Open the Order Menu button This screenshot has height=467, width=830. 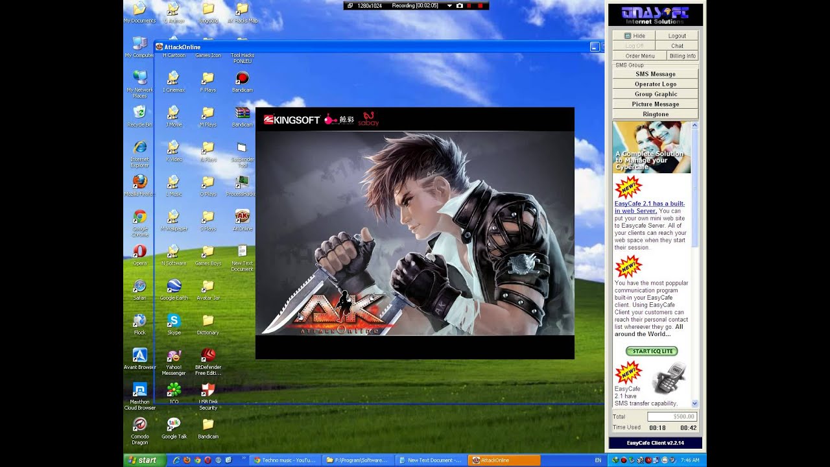pos(640,56)
